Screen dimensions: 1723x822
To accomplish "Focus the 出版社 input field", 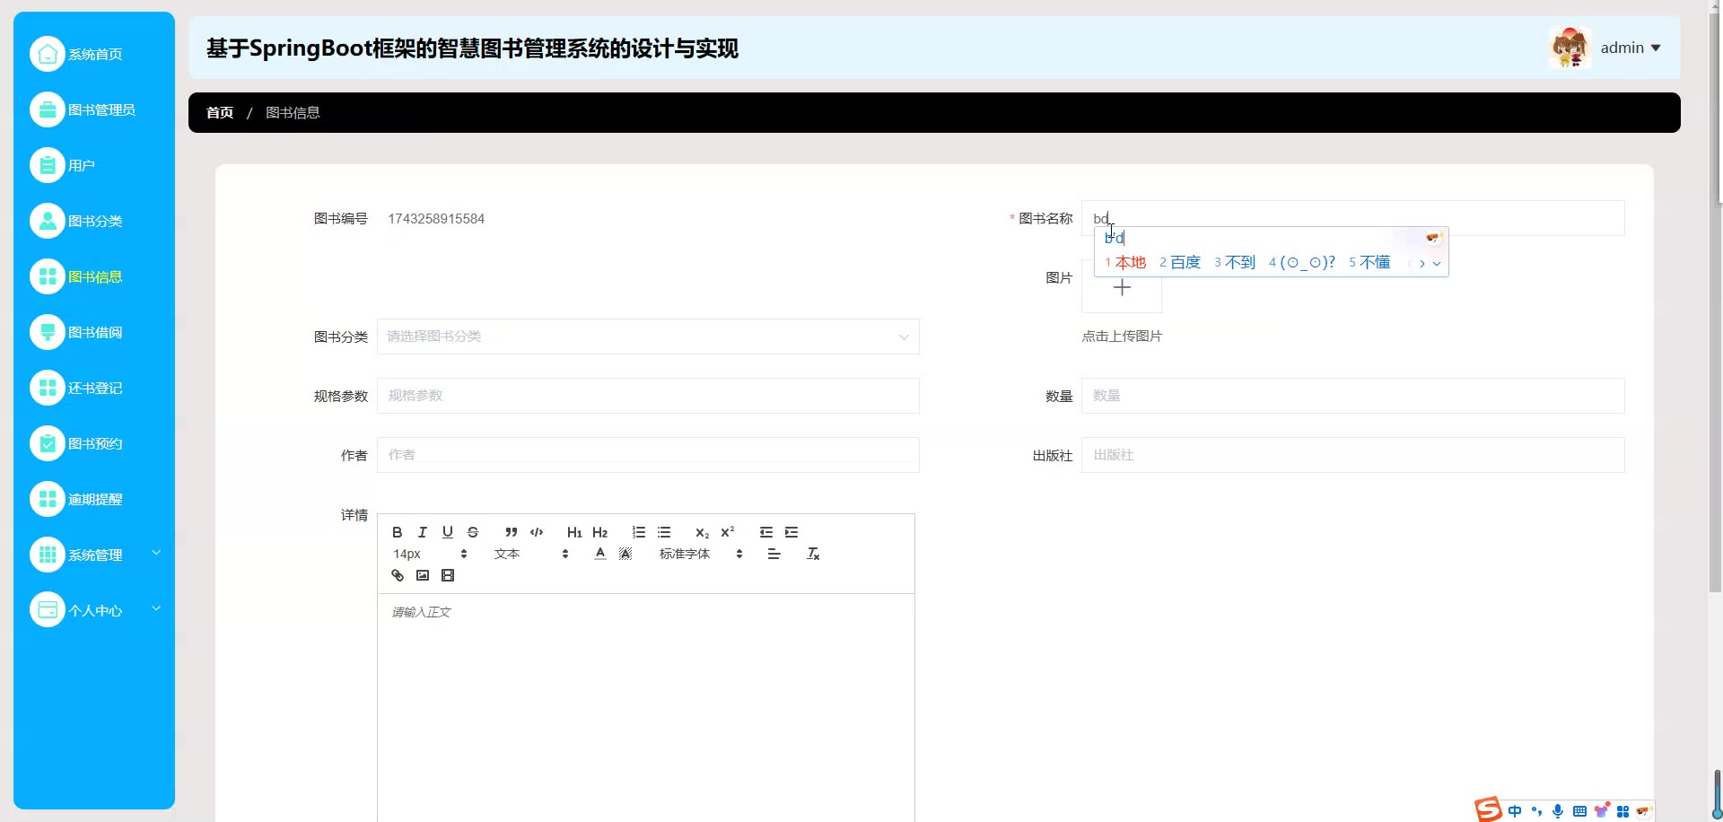I will 1352,455.
